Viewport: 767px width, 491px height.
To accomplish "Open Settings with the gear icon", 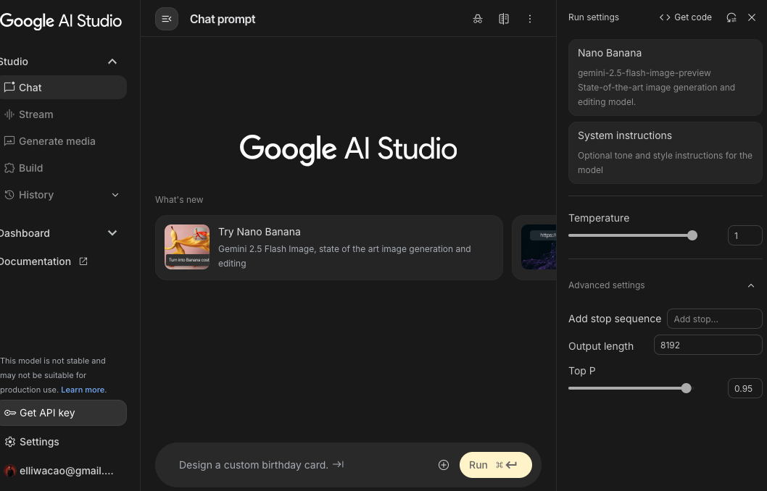I will click(10, 442).
